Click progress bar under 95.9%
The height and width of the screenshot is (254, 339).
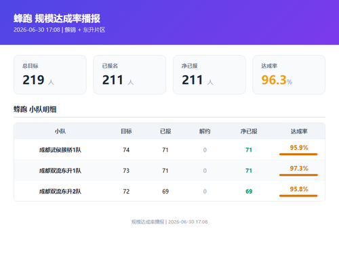coord(299,154)
